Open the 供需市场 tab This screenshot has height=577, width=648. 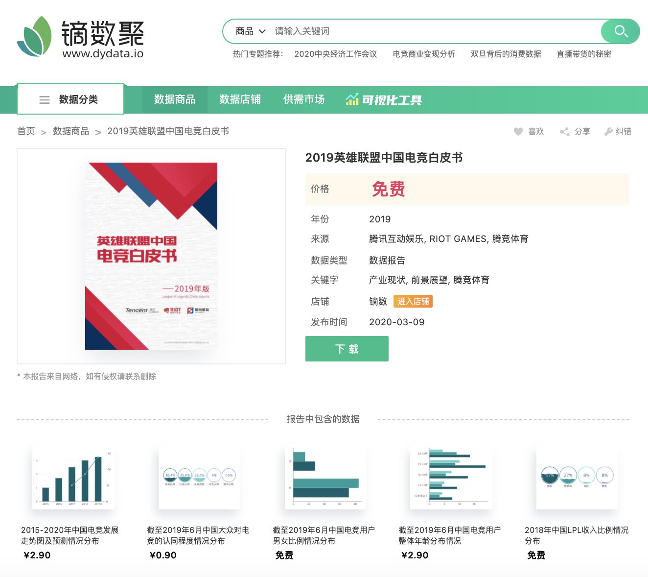(x=304, y=99)
